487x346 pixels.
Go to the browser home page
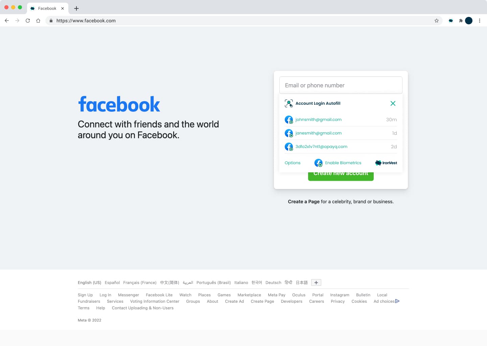tap(38, 21)
